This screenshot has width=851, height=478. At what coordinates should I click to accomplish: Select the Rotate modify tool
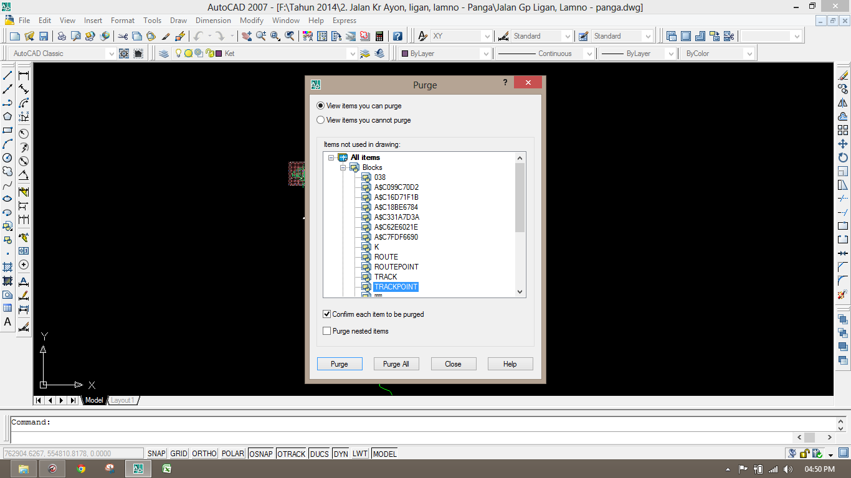click(x=843, y=157)
